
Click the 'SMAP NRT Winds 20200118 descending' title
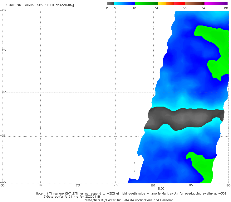pos(40,5)
